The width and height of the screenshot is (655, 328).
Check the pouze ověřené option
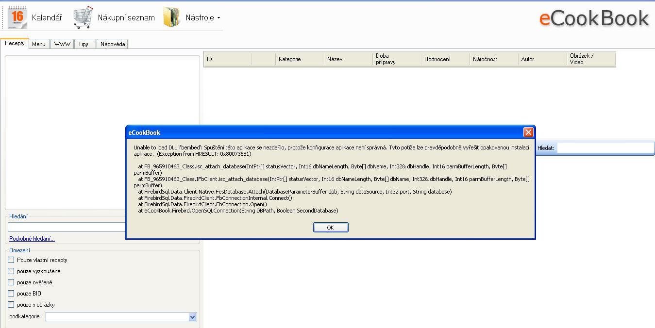(x=11, y=282)
